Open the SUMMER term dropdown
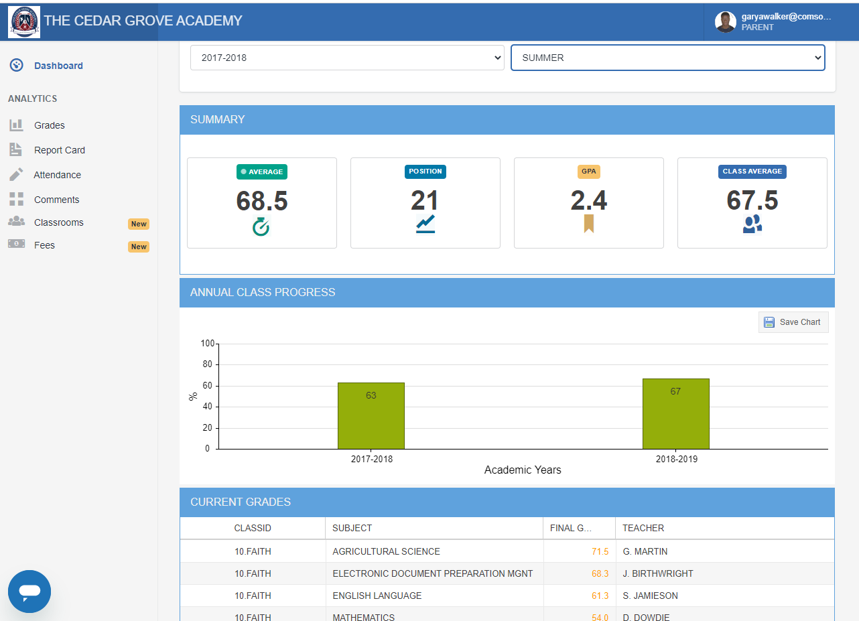 [668, 58]
